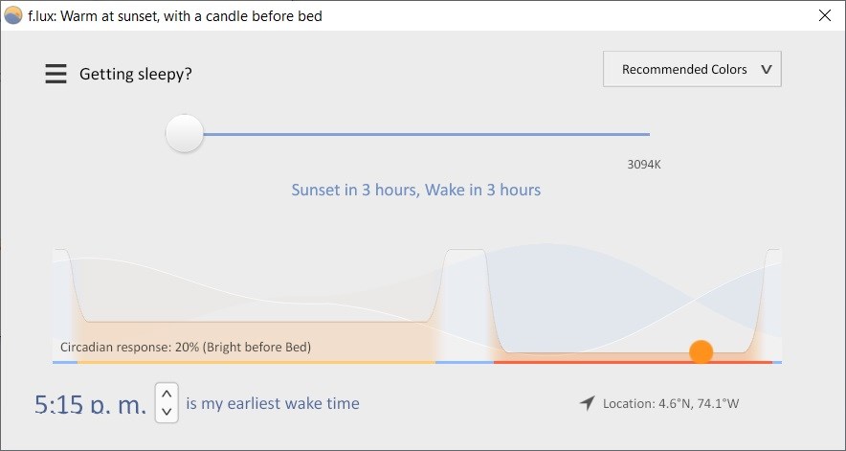Close the f.lux window
This screenshot has width=846, height=451.
coord(824,15)
